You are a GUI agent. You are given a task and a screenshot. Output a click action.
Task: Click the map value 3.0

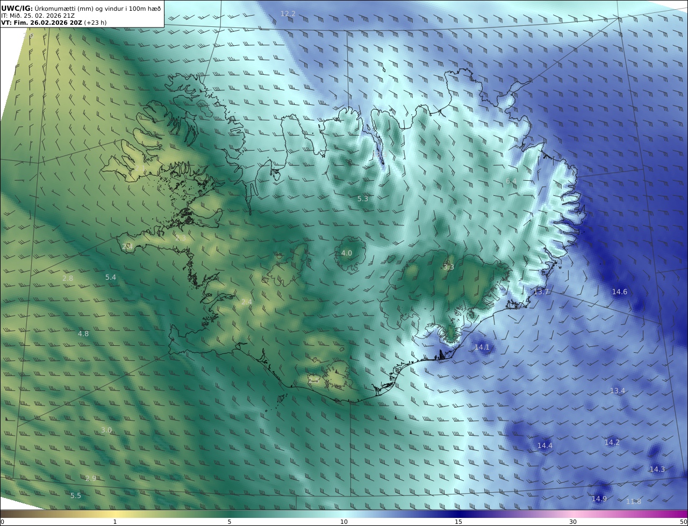point(106,430)
